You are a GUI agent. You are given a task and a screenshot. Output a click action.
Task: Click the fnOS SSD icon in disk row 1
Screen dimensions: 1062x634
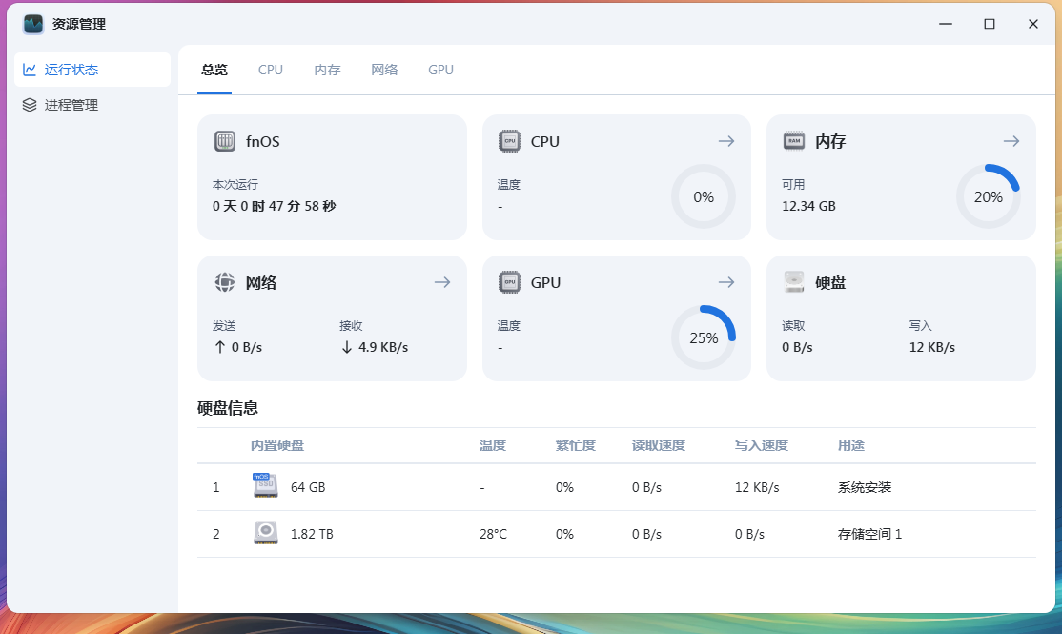point(264,486)
